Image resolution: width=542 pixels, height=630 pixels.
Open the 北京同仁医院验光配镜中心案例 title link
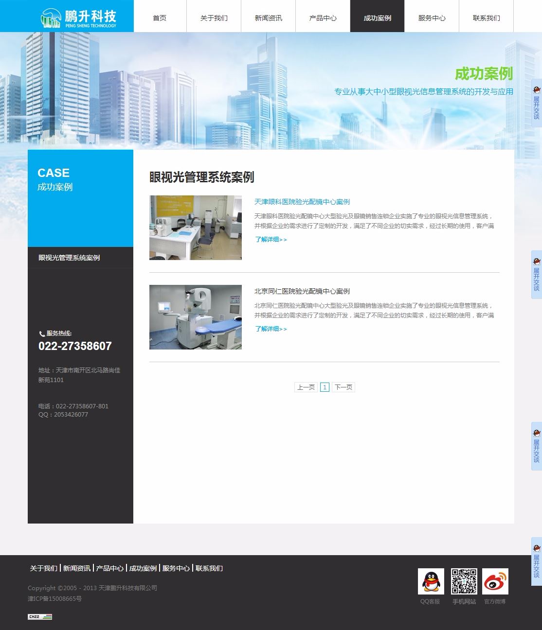point(302,291)
